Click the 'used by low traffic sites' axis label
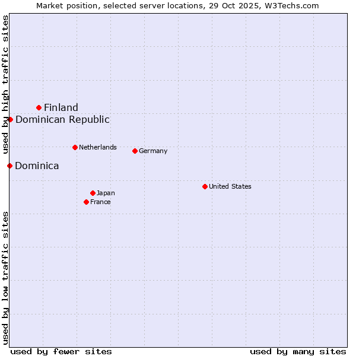This screenshot has height=356, width=356. point(5,277)
